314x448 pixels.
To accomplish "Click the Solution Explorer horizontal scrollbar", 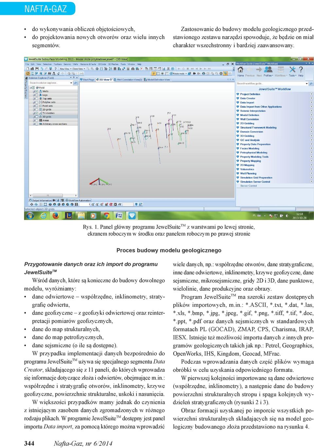I will click(x=53, y=196).
